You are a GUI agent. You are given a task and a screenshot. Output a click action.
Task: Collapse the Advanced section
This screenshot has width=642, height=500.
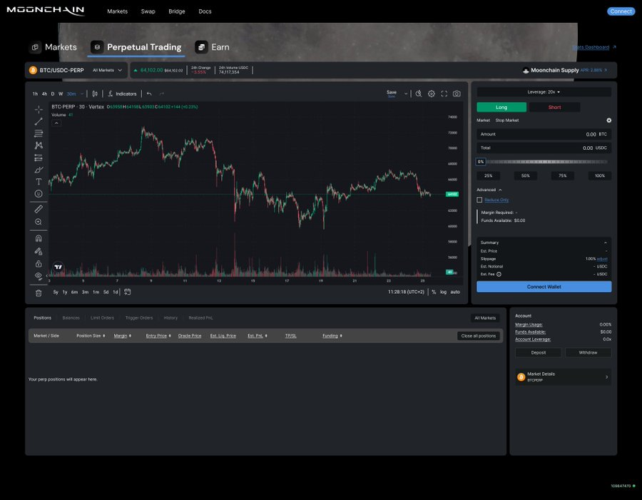[489, 190]
